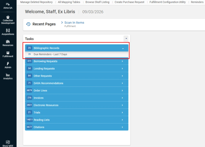Expand the DARA Recommendations task group
The width and height of the screenshot is (205, 147).
point(122,83)
